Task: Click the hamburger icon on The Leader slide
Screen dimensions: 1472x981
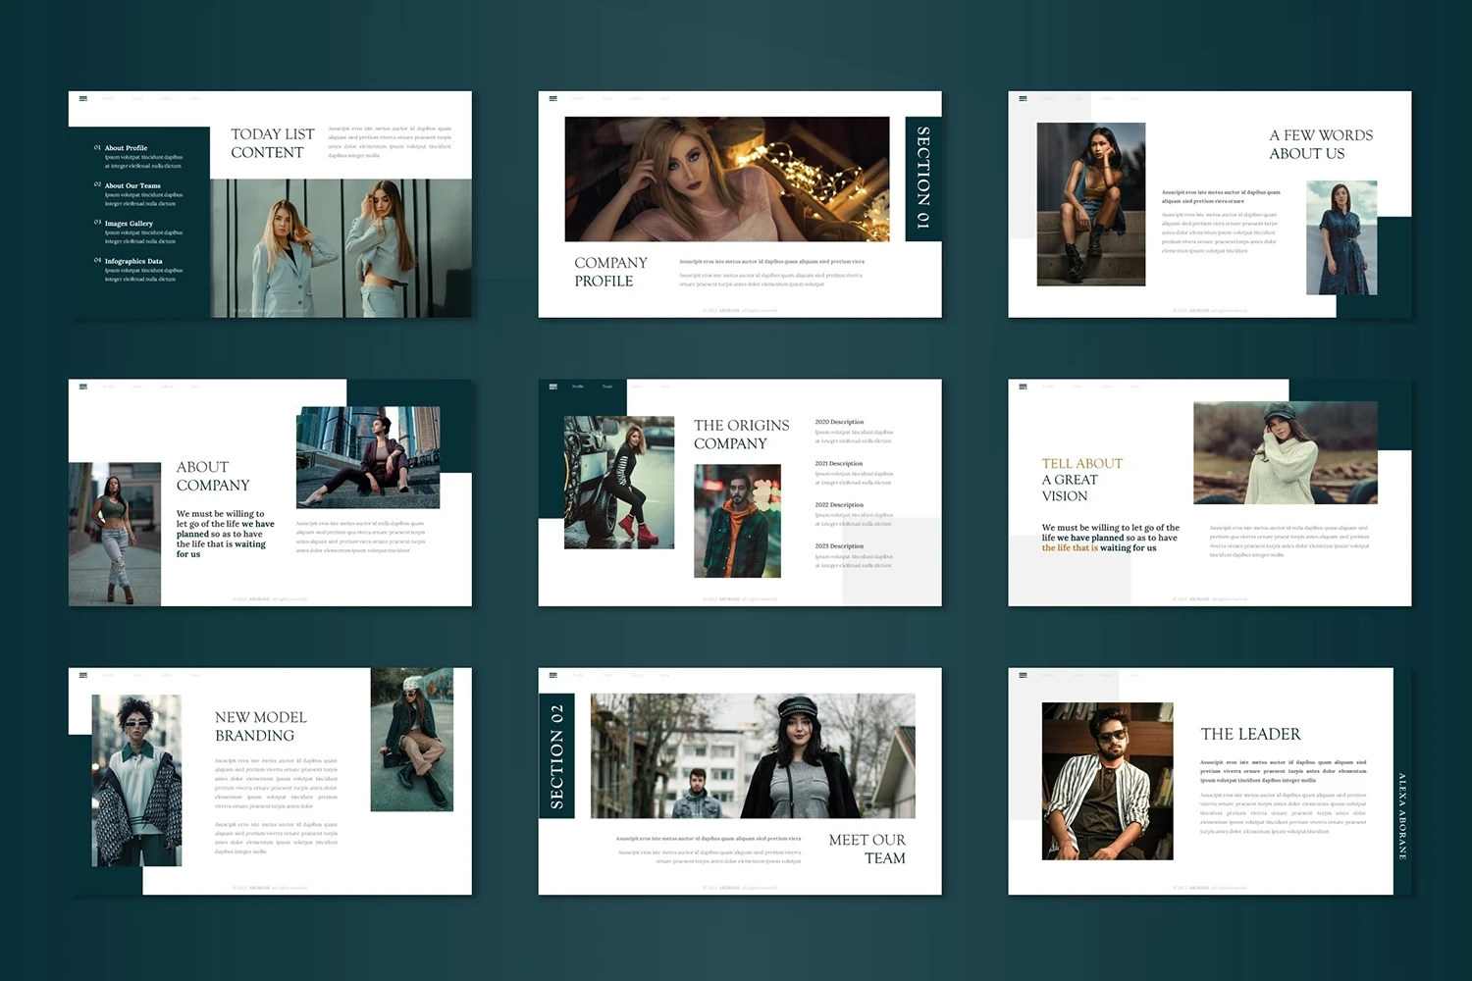Action: (x=1023, y=675)
